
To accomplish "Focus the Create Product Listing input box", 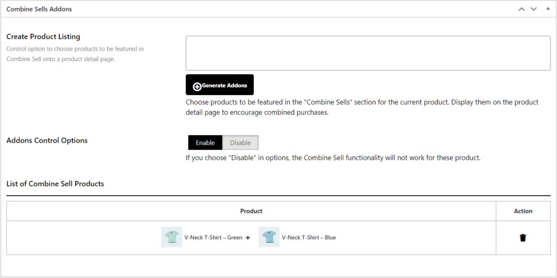I will tap(368, 53).
